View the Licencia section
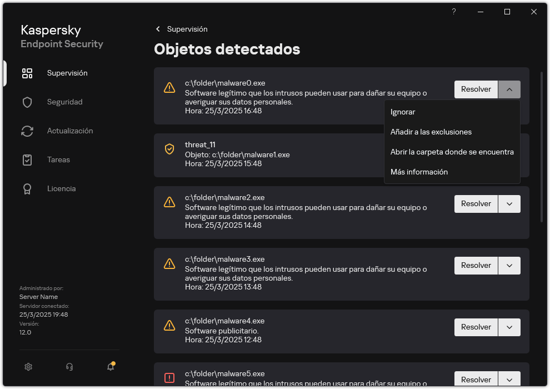This screenshot has height=389, width=550. click(x=61, y=188)
